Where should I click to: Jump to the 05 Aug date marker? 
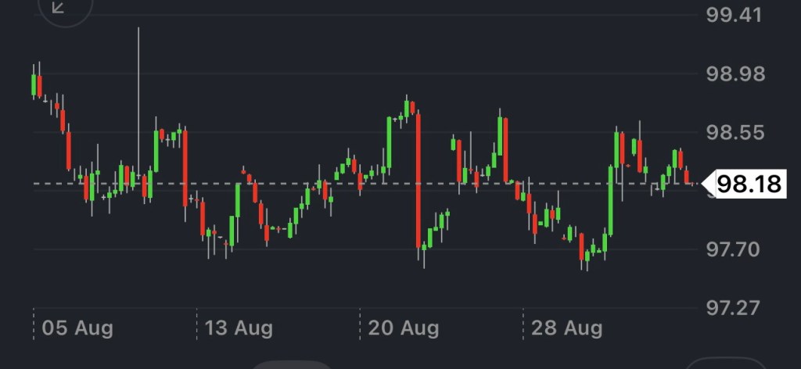coord(77,327)
